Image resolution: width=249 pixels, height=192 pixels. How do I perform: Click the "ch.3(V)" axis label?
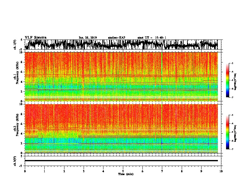pos(15,161)
